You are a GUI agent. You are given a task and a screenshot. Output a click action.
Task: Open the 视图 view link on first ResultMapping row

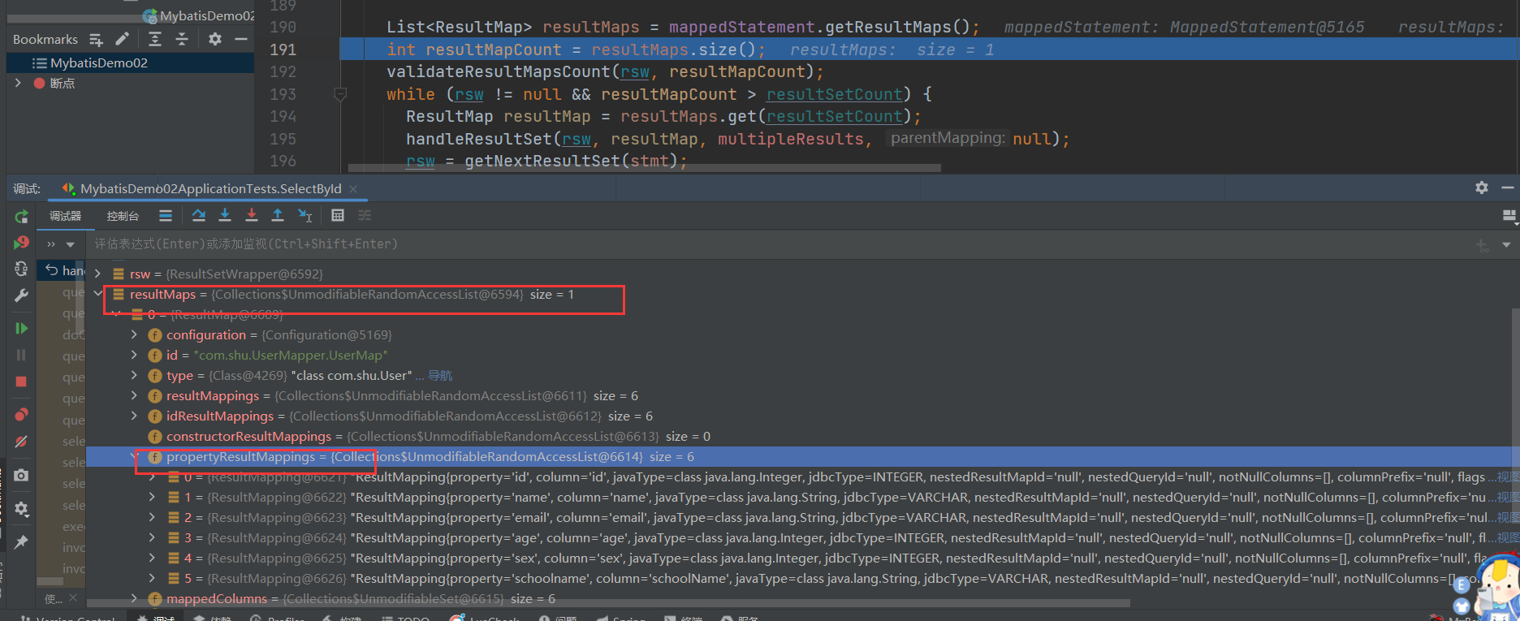pyautogui.click(x=1507, y=477)
